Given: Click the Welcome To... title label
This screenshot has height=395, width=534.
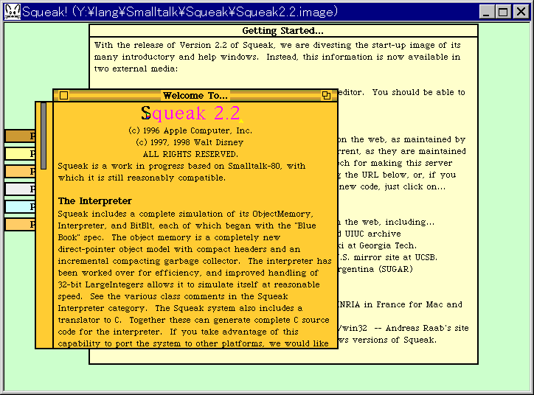Looking at the screenshot, I should (x=195, y=96).
